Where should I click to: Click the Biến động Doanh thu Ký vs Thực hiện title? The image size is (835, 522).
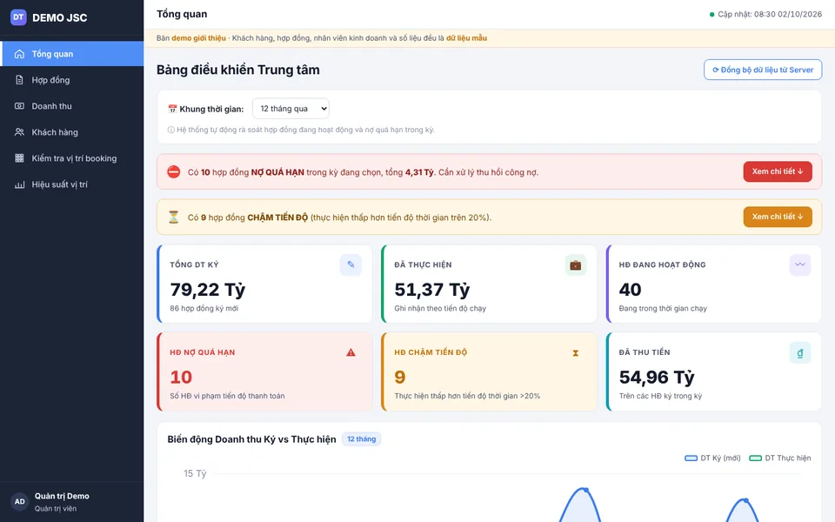(252, 439)
